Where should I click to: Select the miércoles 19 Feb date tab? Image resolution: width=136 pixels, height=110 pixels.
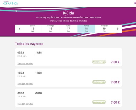click(104, 29)
